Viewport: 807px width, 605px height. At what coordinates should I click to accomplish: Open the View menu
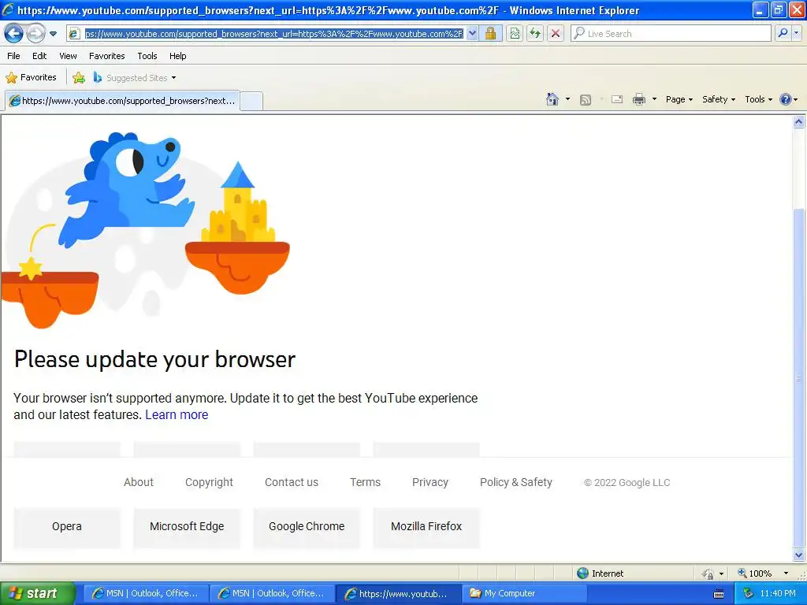point(68,56)
